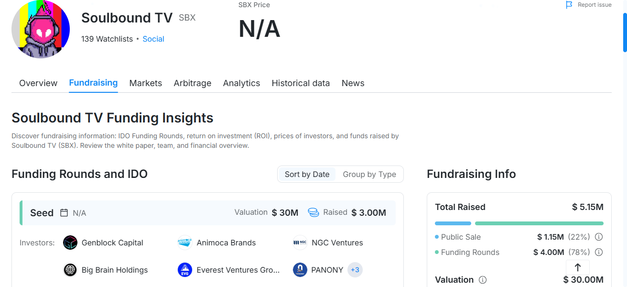Switch to the Historical data tab

click(301, 83)
